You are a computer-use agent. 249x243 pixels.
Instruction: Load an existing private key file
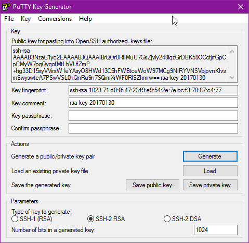click(210, 171)
